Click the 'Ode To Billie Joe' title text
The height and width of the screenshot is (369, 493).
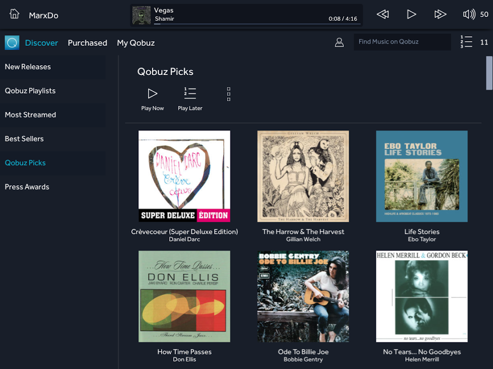(303, 352)
